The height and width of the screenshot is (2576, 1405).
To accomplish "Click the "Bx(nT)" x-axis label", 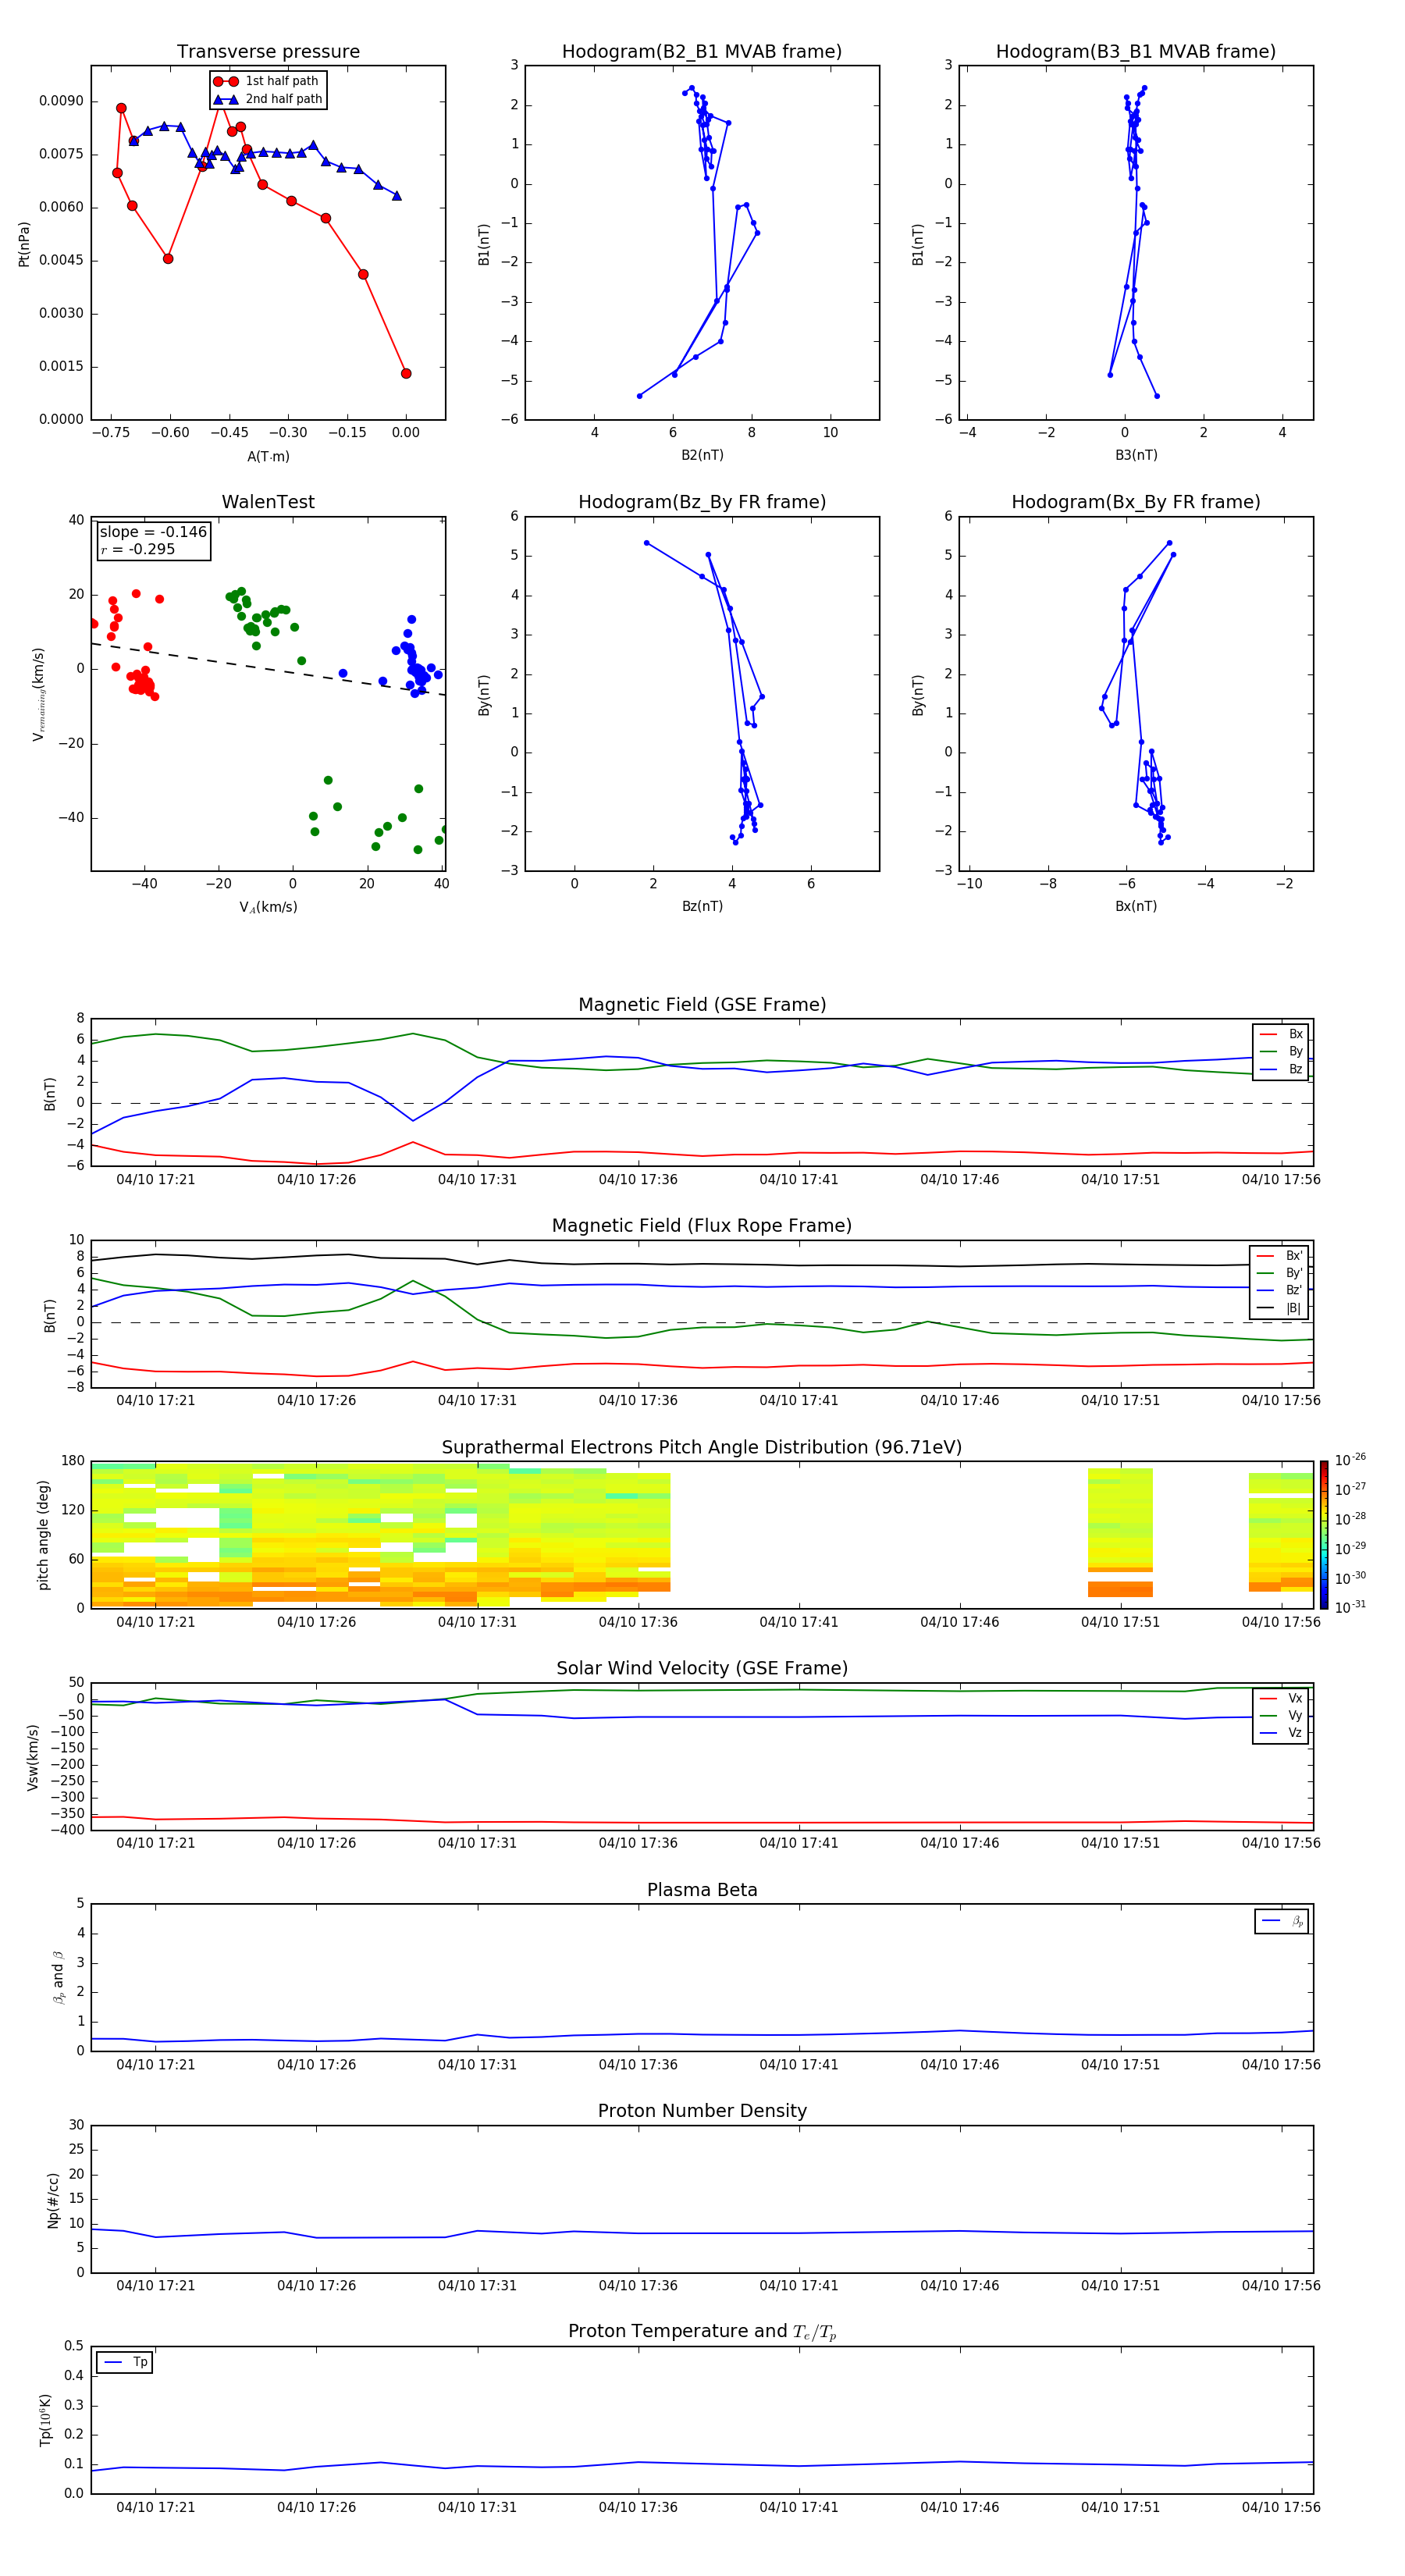I will point(1136,906).
